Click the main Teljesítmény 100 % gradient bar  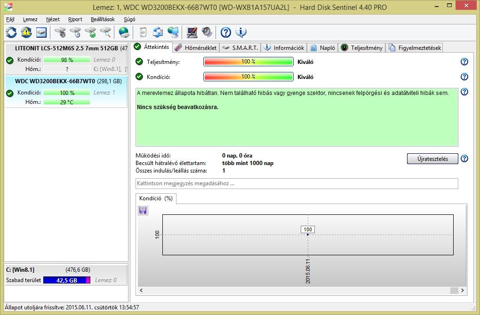[x=248, y=62]
